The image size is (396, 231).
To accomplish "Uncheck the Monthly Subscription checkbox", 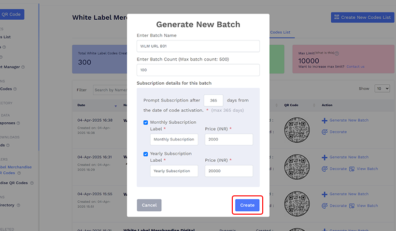I will click(x=146, y=123).
